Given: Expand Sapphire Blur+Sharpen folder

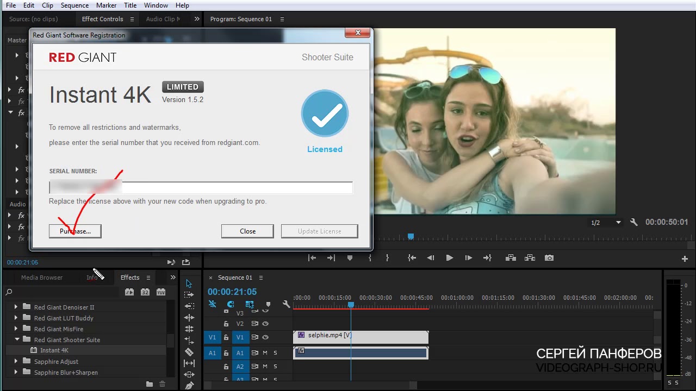Looking at the screenshot, I should [16, 372].
